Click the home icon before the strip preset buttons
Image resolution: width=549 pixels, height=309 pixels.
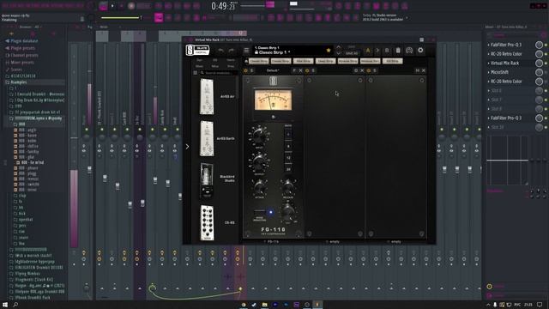coord(246,61)
